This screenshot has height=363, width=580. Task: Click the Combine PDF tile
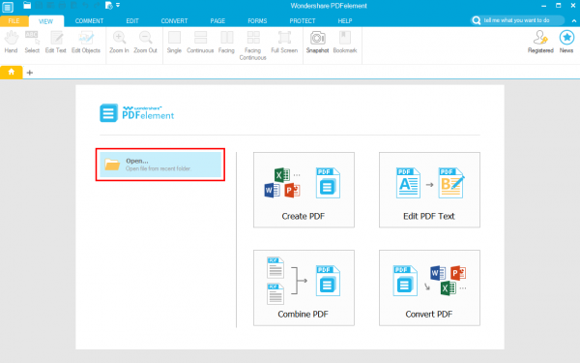[x=304, y=287]
